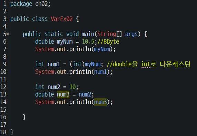This screenshot has width=197, height=136.
Task: Click System on line 7
Action: click(45, 49)
